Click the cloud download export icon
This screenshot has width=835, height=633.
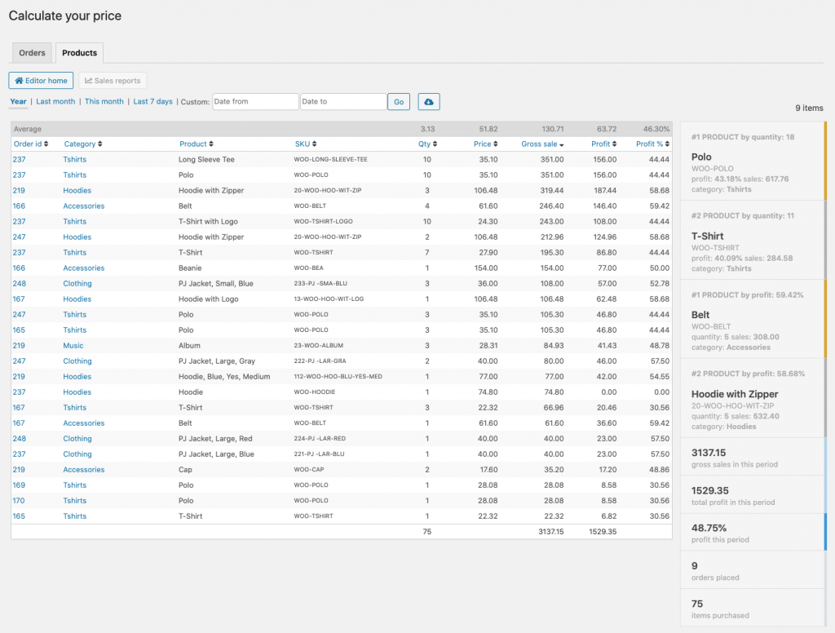click(x=429, y=102)
